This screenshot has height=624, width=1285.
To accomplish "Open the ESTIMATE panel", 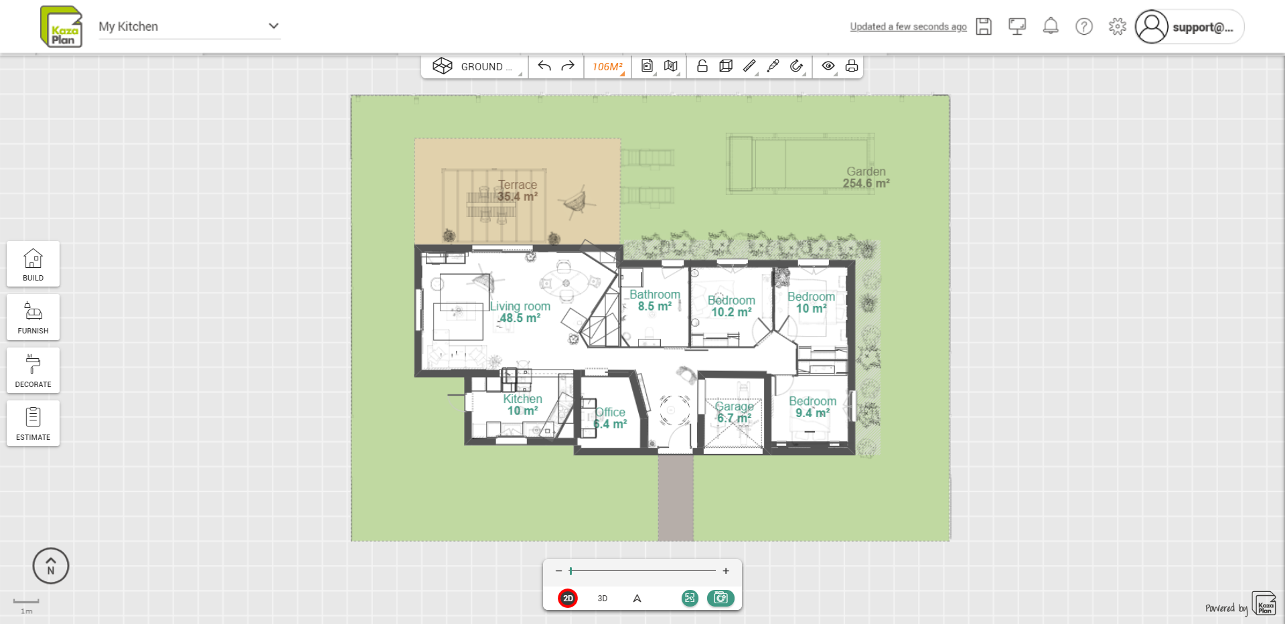I will pos(33,423).
